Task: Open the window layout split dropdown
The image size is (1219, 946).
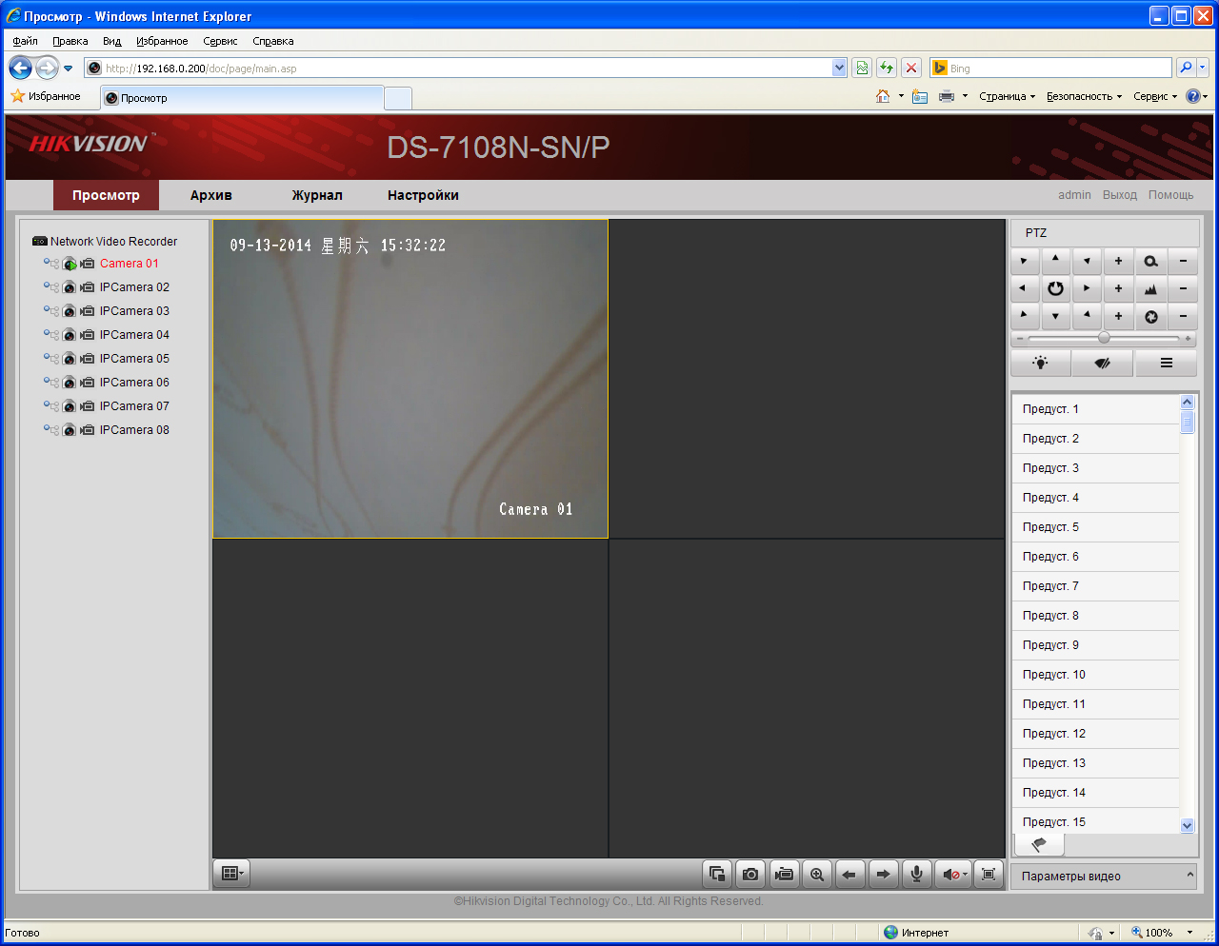Action: pos(232,874)
